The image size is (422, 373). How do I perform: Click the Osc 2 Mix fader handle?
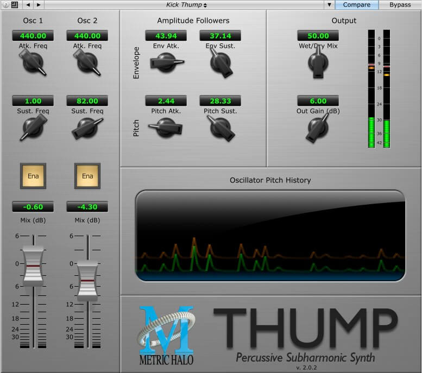[87, 280]
